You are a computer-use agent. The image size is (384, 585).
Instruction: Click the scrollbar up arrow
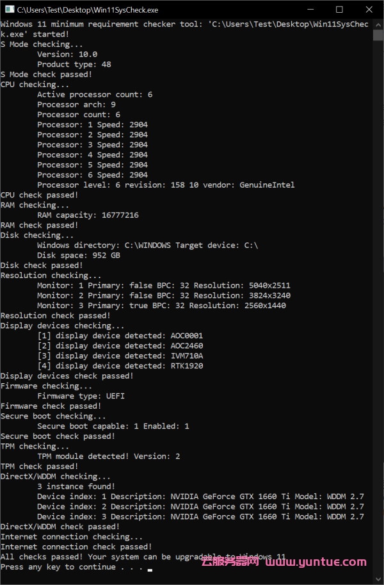(378, 24)
